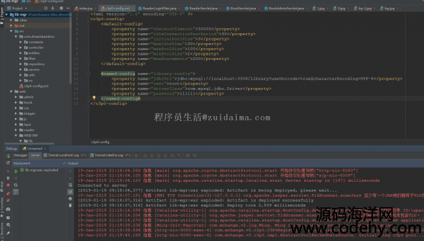
Task: Expand the .idea folder
Action: click(11, 20)
